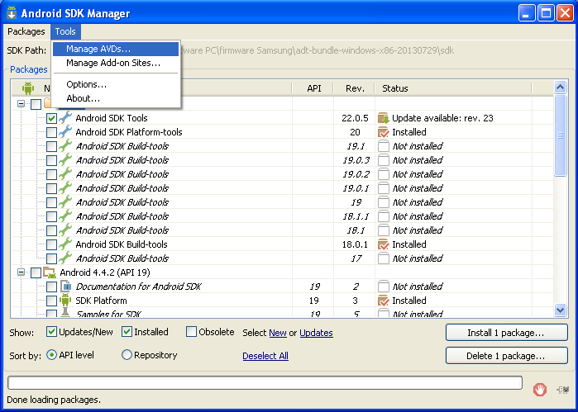Image resolution: width=578 pixels, height=412 pixels.
Task: Click wrench icon for Build-tools rev 18.0.1
Action: click(x=65, y=244)
